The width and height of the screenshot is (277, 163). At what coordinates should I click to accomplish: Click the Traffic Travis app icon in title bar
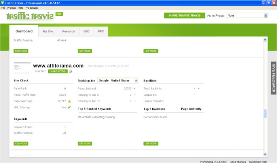coord(2,3)
